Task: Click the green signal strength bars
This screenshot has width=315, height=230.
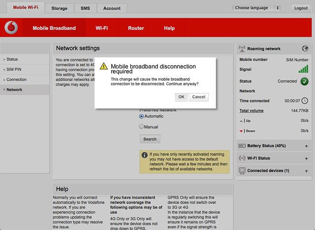Action: tap(303, 69)
